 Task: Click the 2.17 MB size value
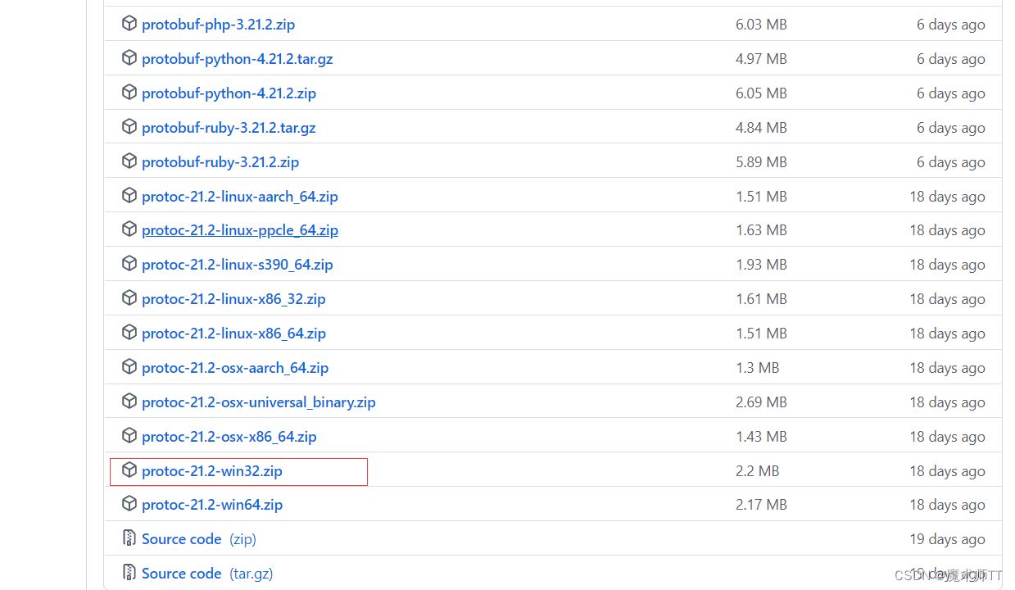coord(761,505)
